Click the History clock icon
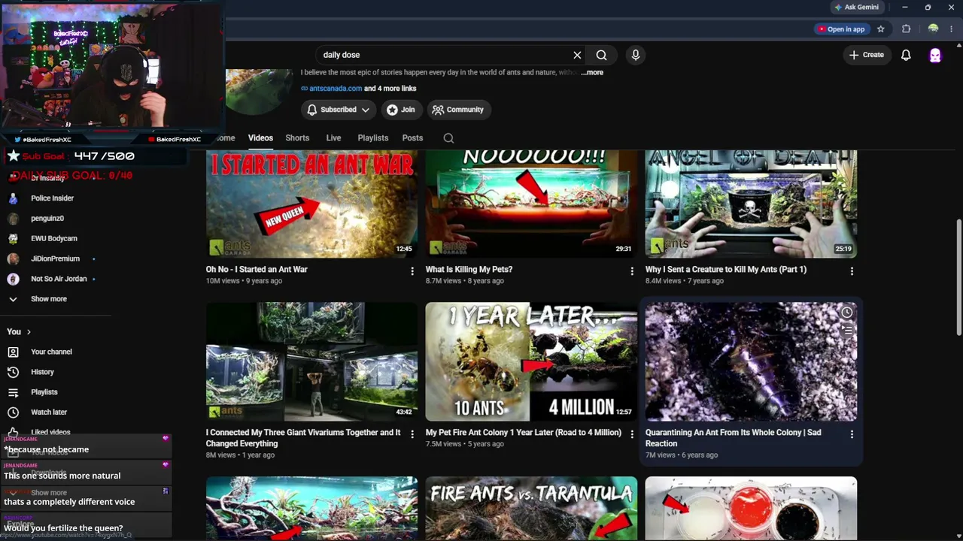This screenshot has width=963, height=541. click(x=13, y=373)
